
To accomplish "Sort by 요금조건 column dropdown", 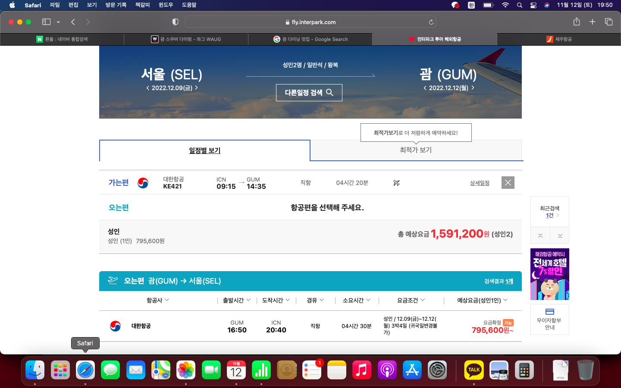I will (411, 300).
